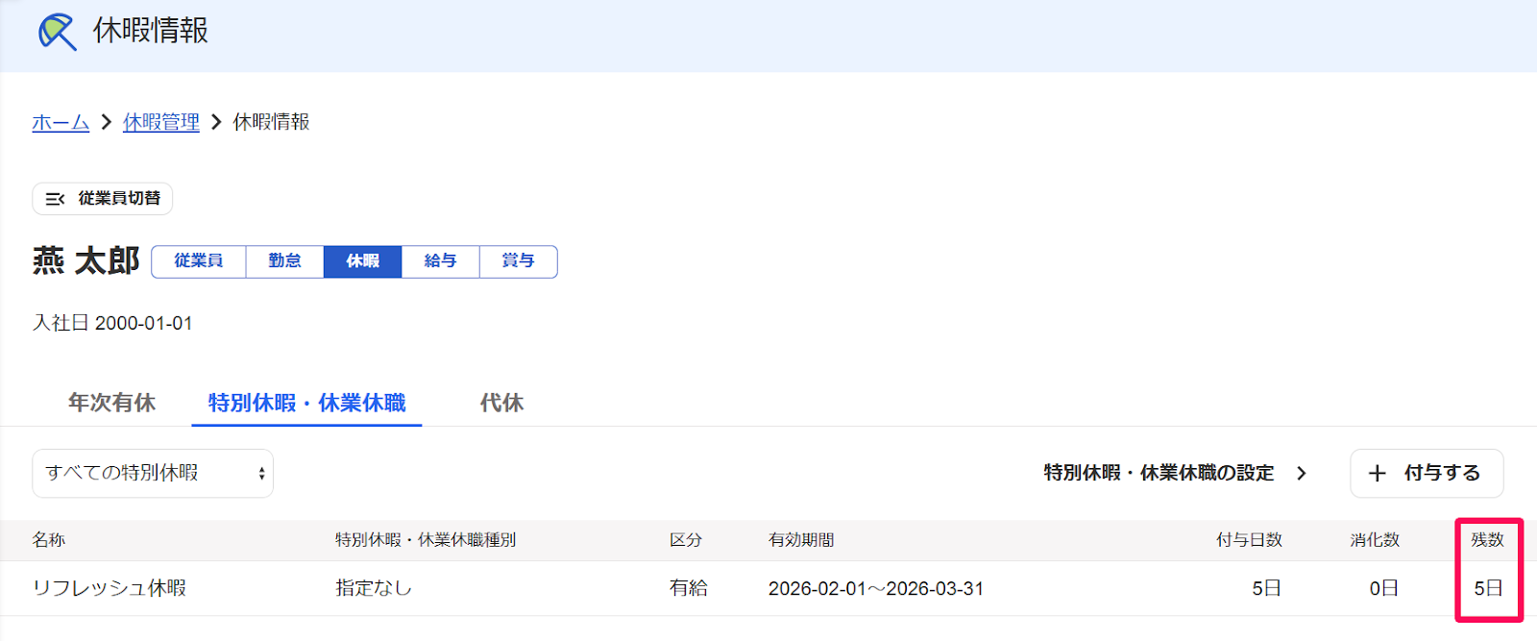Open the 給与 section button
The image size is (1537, 641).
coord(440,261)
